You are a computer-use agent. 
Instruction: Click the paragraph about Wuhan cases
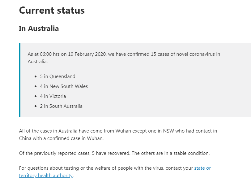[x=118, y=135]
